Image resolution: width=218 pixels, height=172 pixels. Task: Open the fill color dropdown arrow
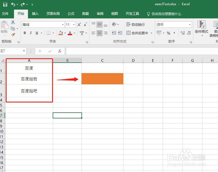[x=65, y=33]
